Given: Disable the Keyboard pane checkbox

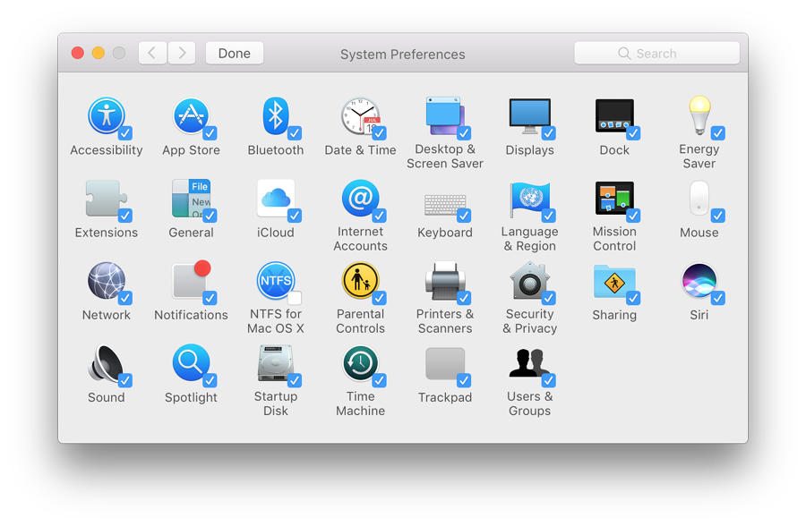Looking at the screenshot, I should (x=464, y=216).
